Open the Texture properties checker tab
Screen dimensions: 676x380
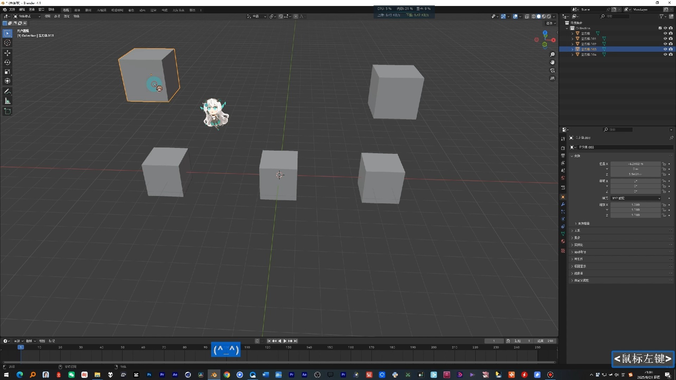563,251
